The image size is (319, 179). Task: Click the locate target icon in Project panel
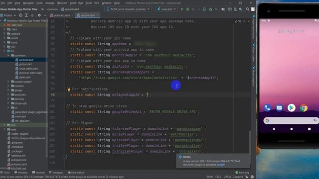[21, 15]
